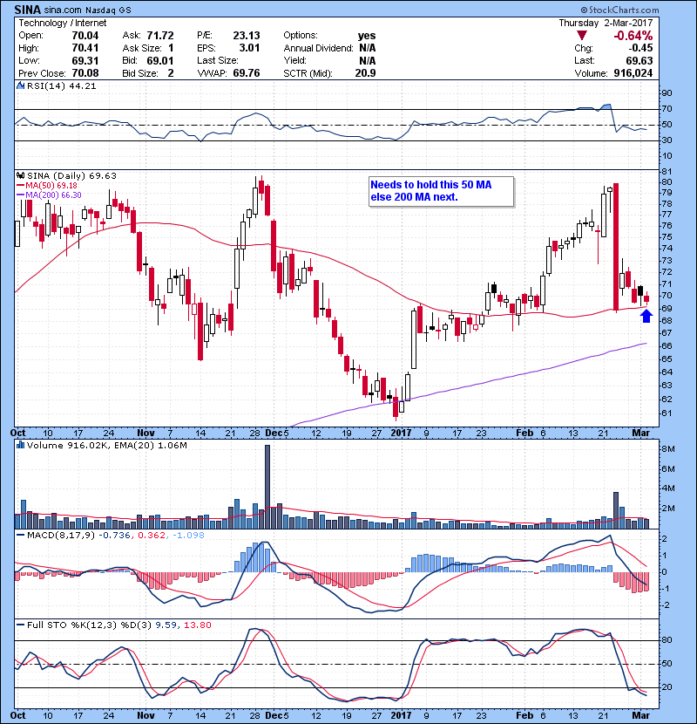This screenshot has width=697, height=724.
Task: Click the Thursday 2-Mar-2017 date
Action: (x=606, y=23)
